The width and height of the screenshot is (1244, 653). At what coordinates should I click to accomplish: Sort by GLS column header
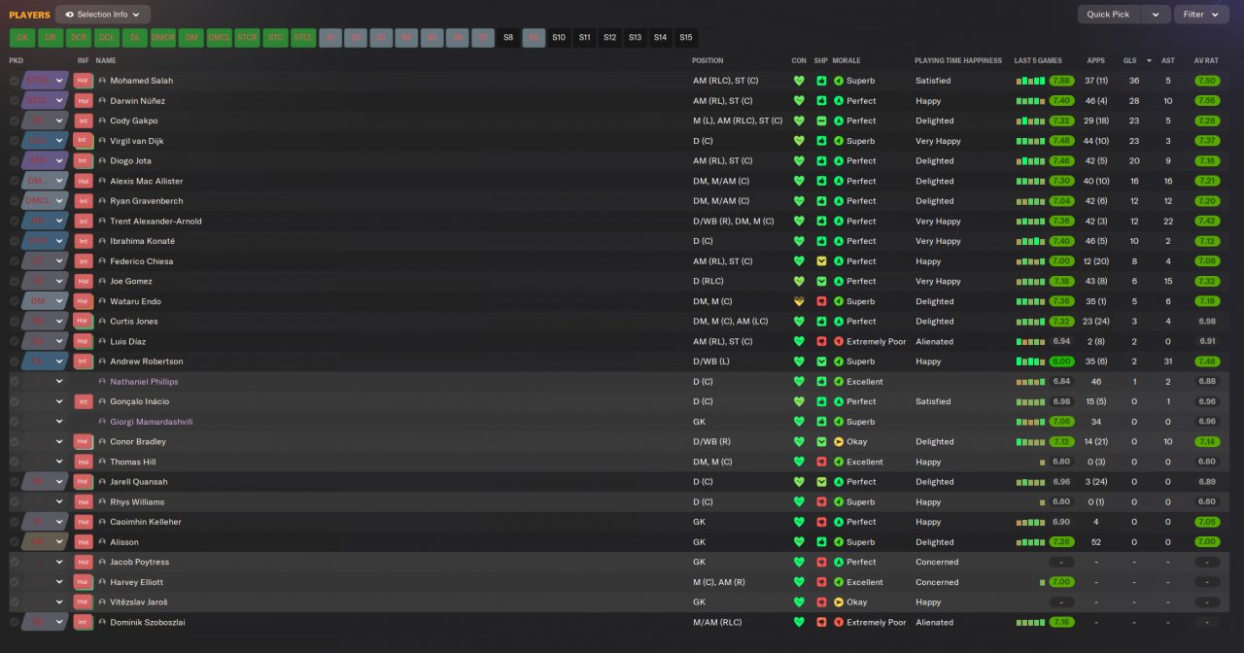point(1129,60)
